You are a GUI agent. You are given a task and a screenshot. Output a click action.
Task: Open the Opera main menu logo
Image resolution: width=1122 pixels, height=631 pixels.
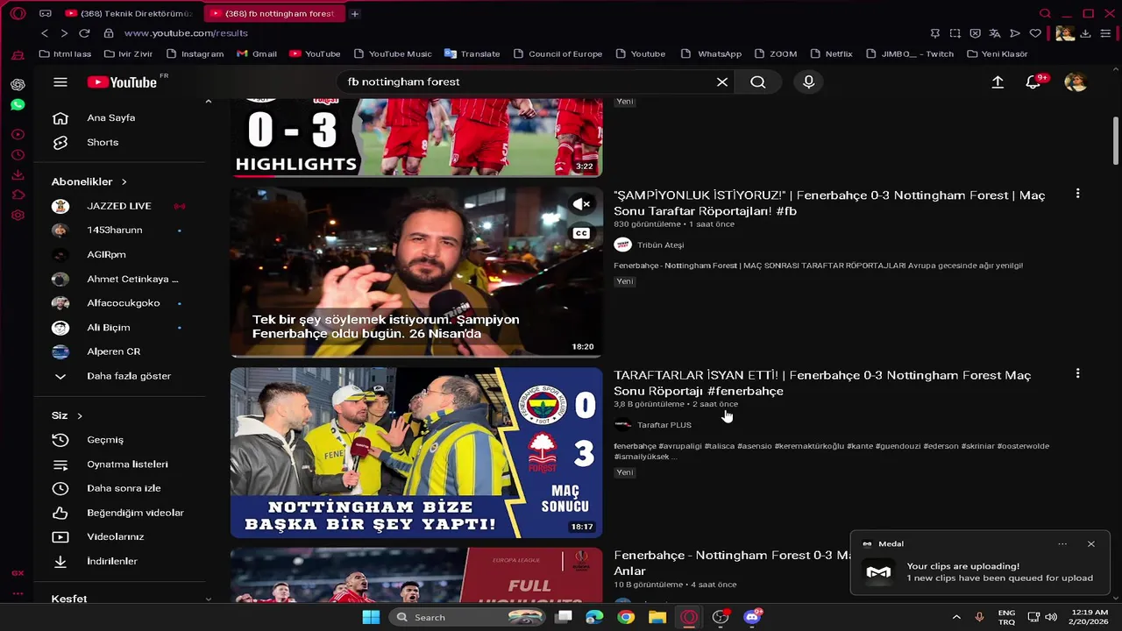pos(18,13)
